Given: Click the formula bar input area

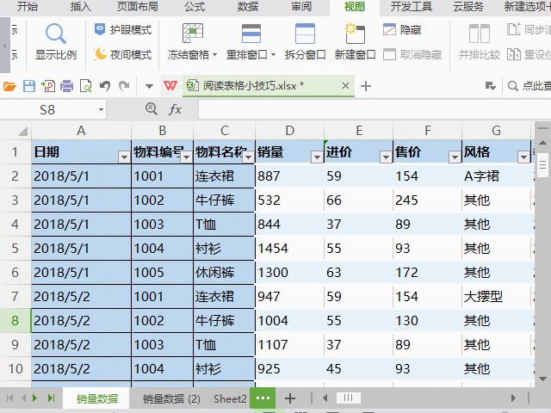Looking at the screenshot, I should pos(375,110).
